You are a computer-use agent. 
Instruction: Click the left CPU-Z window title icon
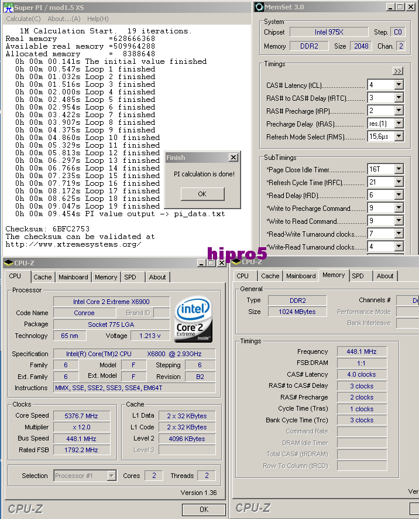[8, 263]
